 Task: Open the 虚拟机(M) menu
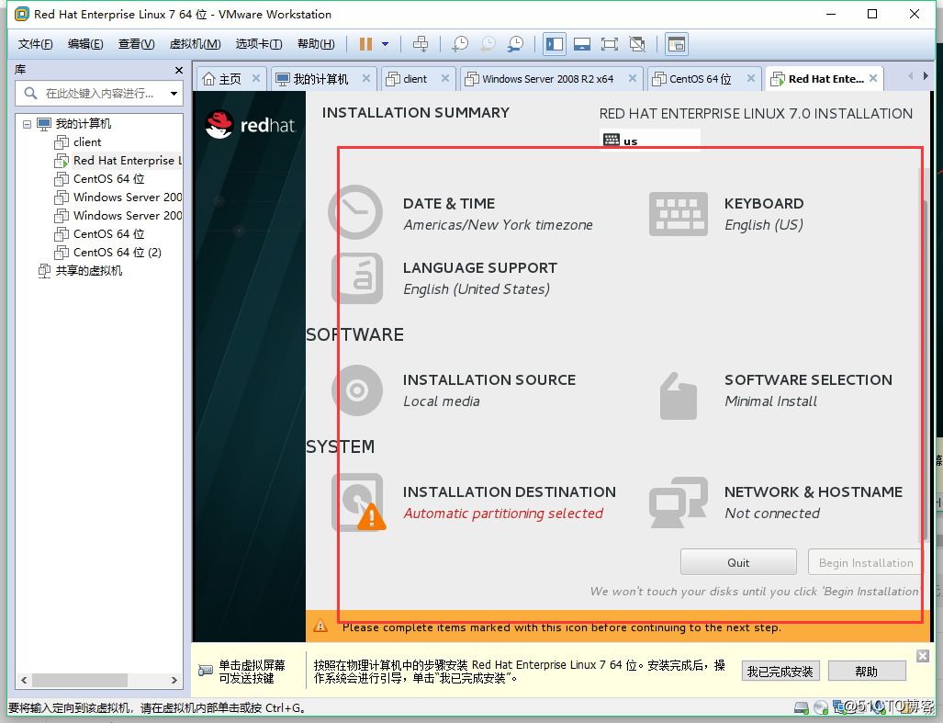(x=195, y=44)
